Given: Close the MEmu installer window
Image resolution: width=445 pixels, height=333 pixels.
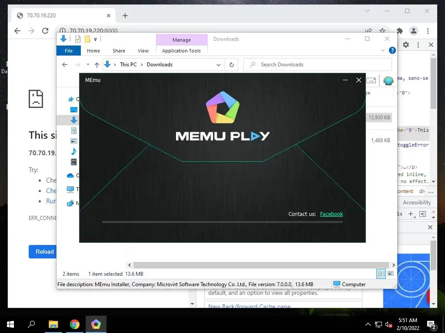Looking at the screenshot, I should (x=359, y=80).
